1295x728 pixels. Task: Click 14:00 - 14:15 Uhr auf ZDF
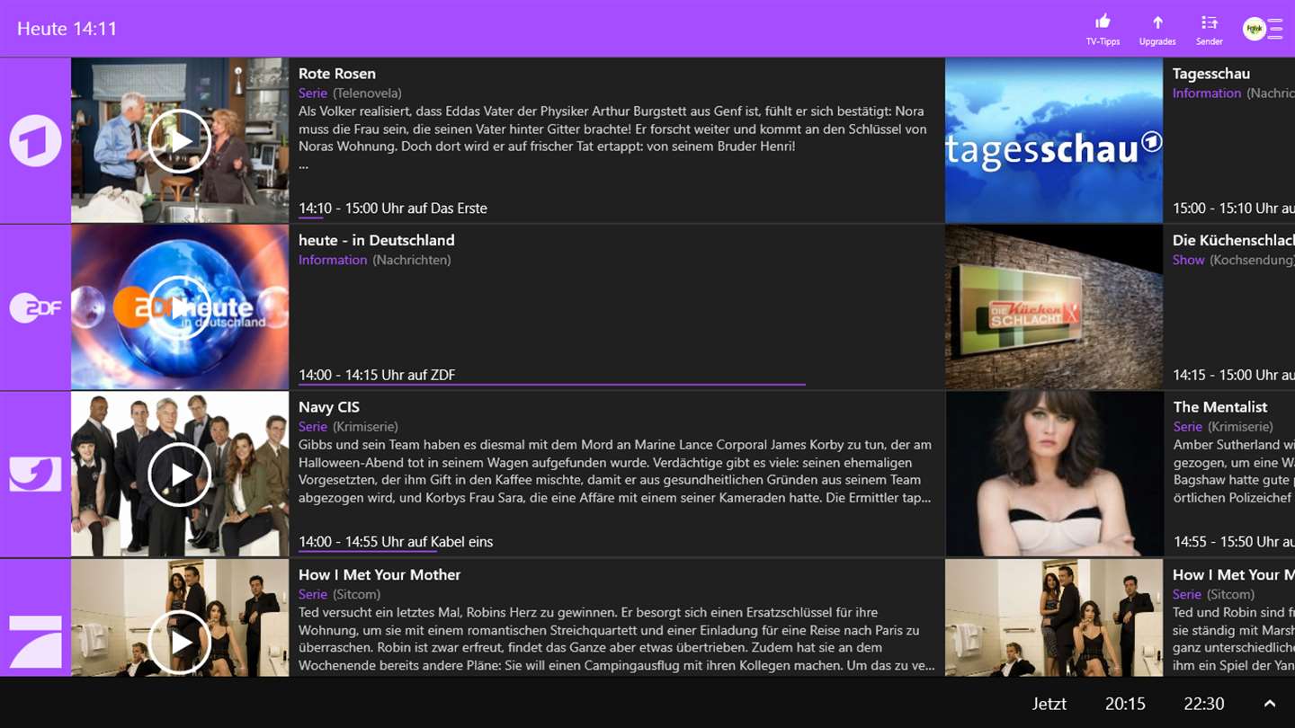(377, 375)
